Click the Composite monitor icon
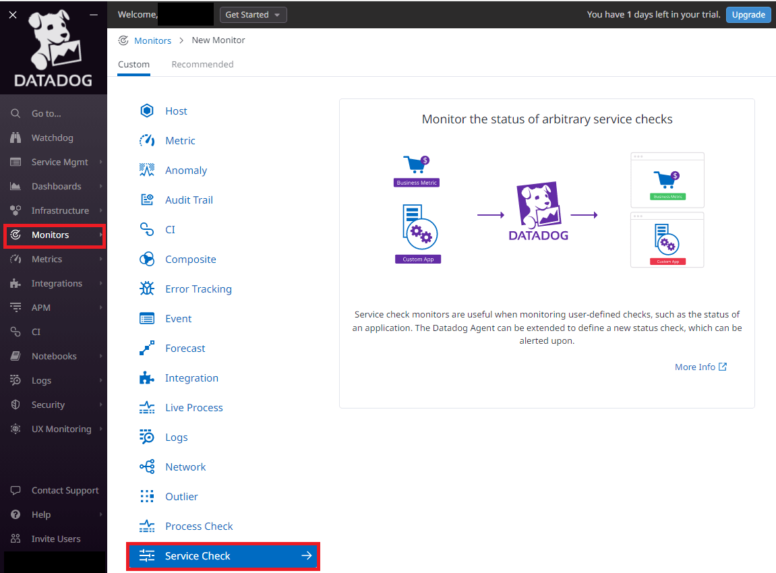 pos(146,260)
